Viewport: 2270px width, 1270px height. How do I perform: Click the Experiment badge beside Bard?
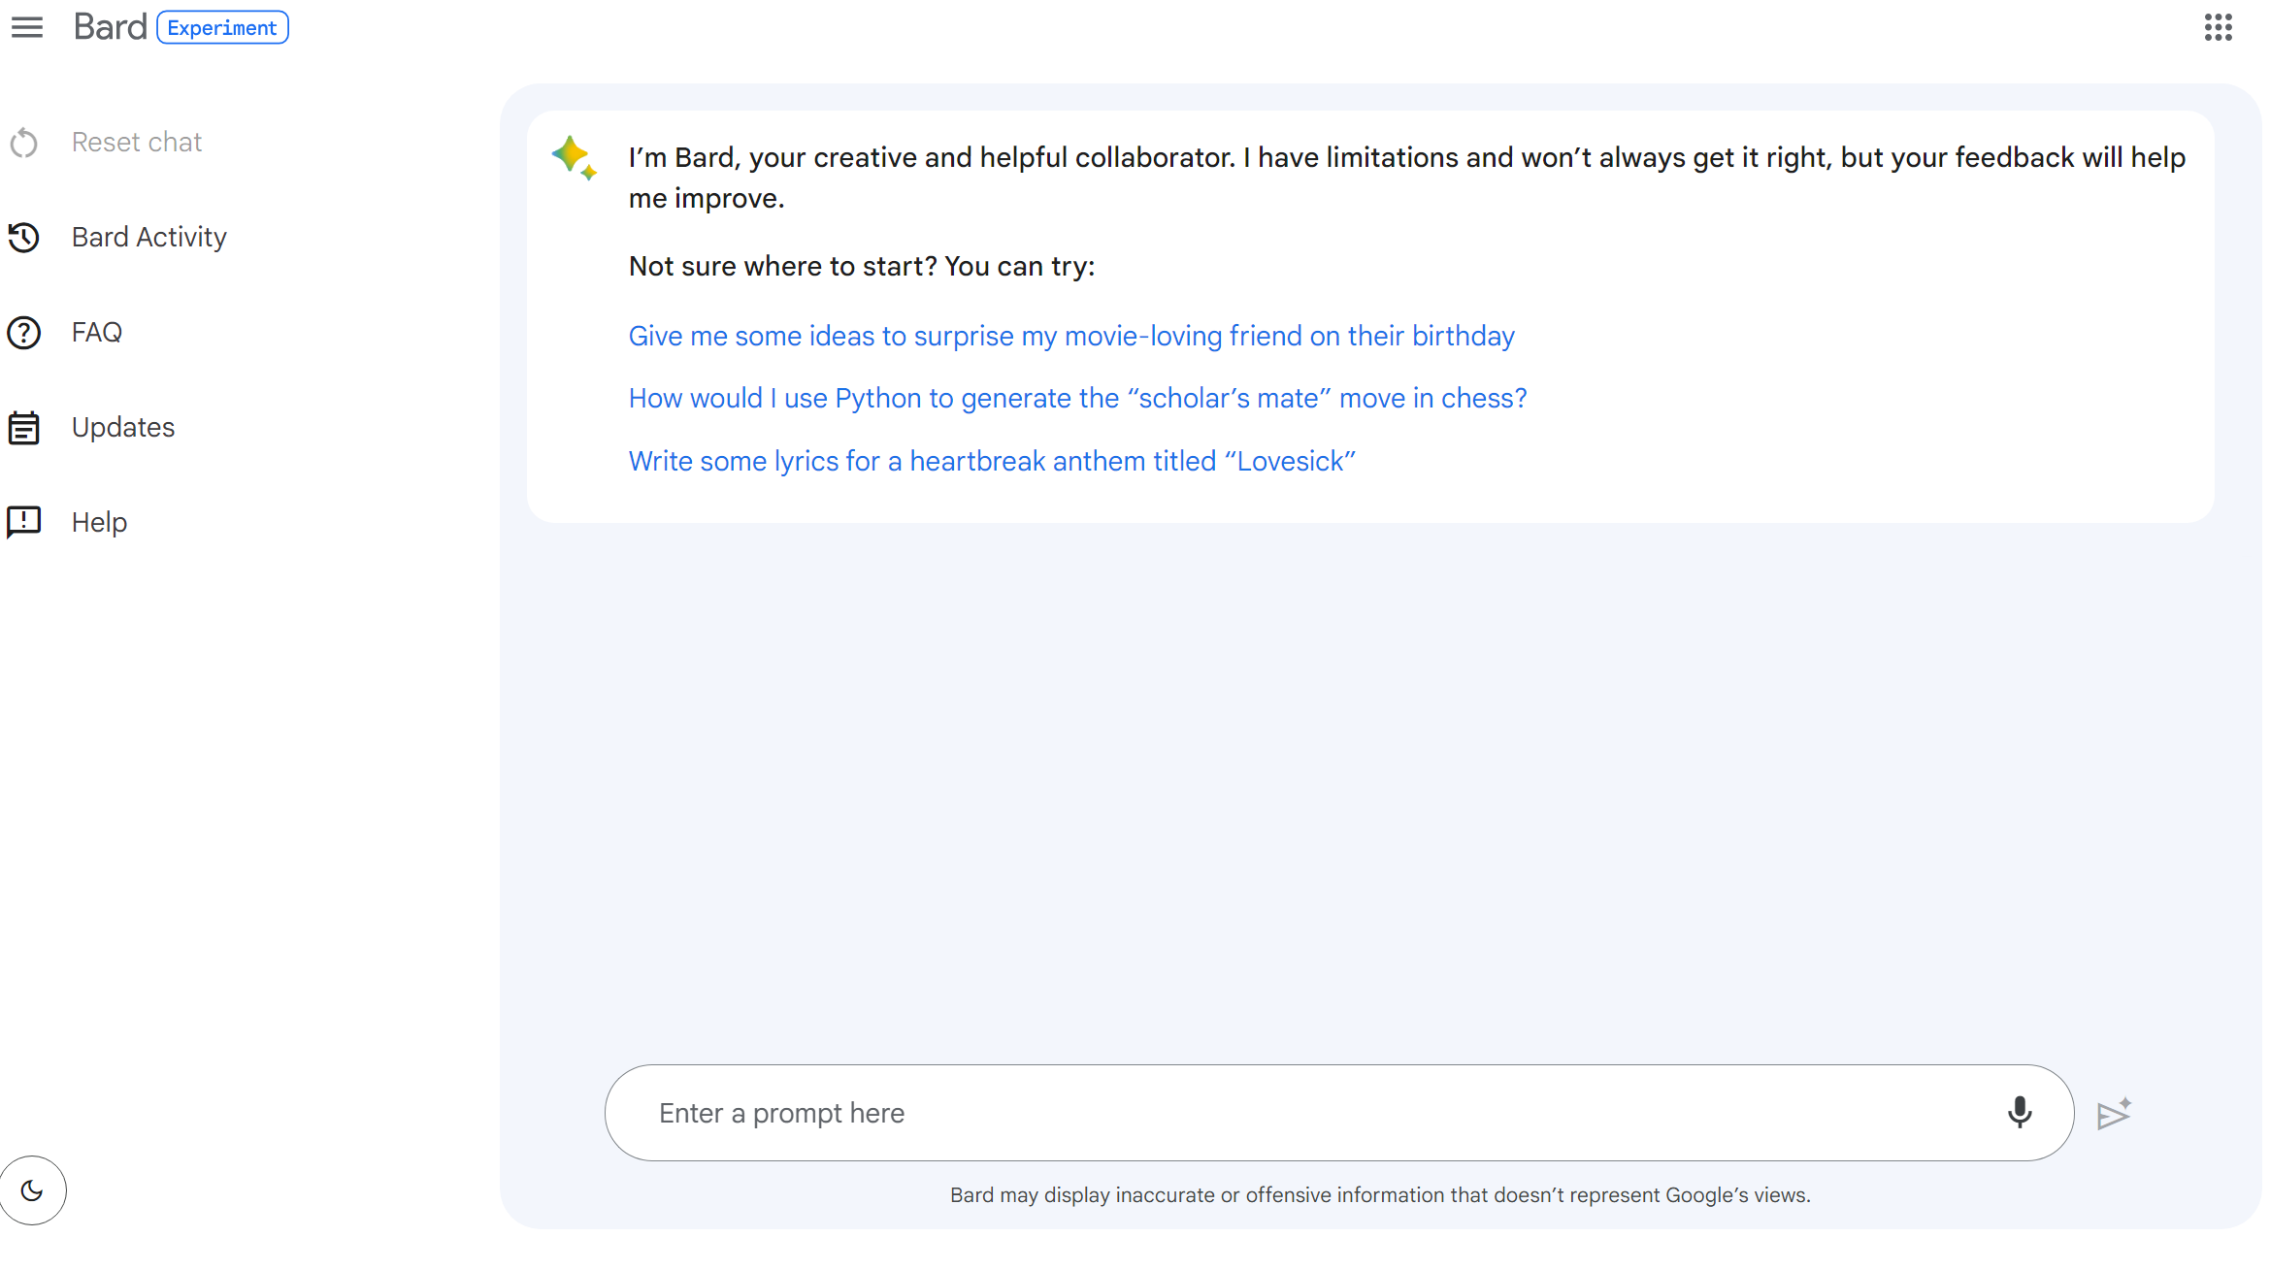pos(222,28)
